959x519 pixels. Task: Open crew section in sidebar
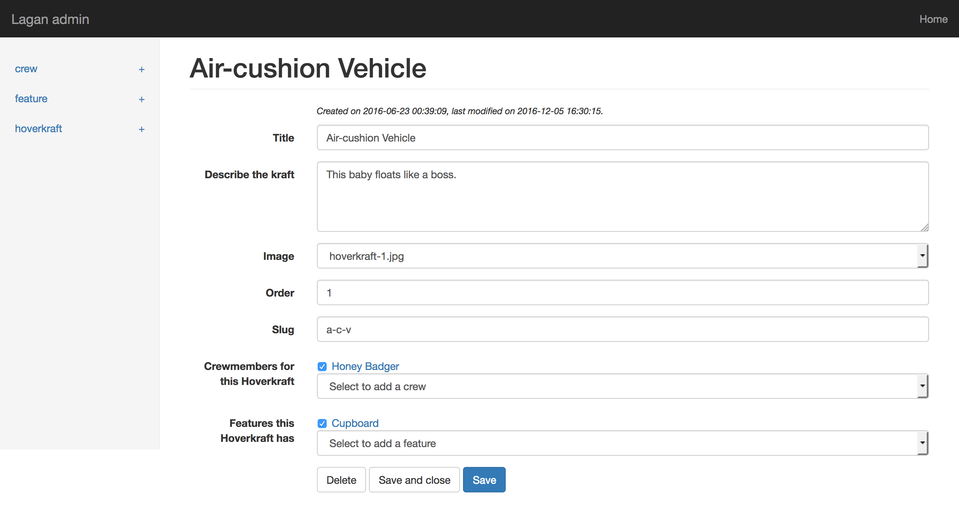pos(26,69)
